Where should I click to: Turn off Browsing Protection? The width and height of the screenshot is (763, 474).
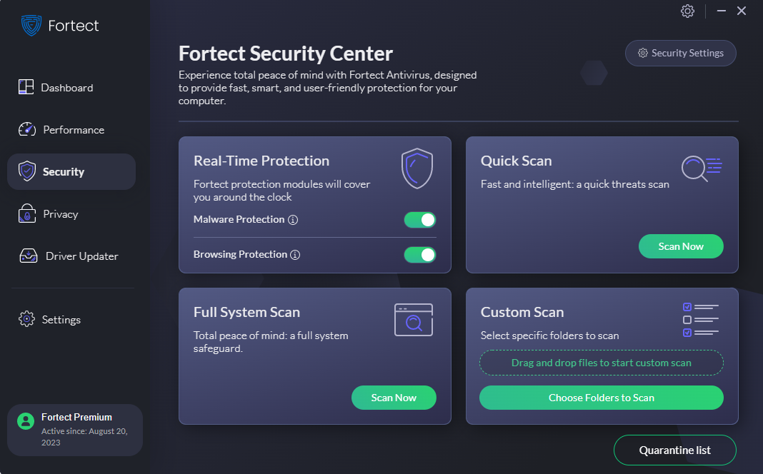(x=419, y=254)
